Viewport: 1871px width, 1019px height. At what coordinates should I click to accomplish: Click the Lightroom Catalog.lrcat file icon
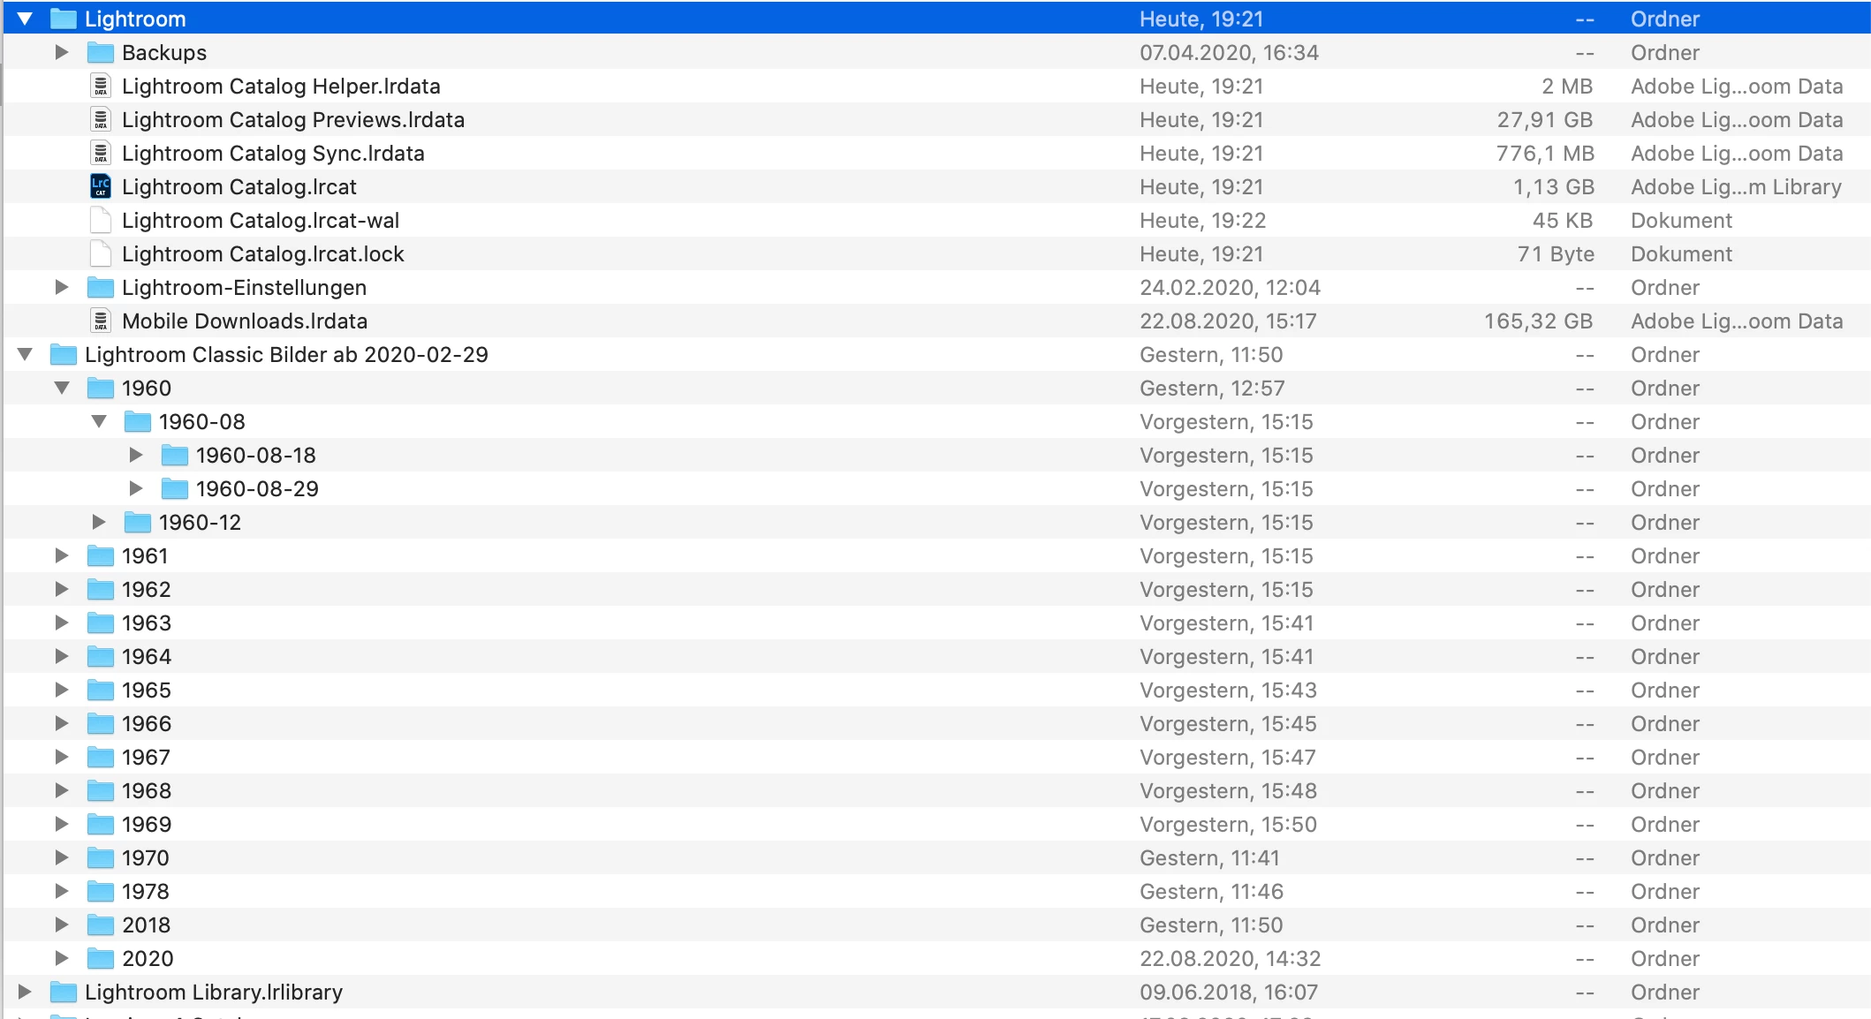coord(101,187)
